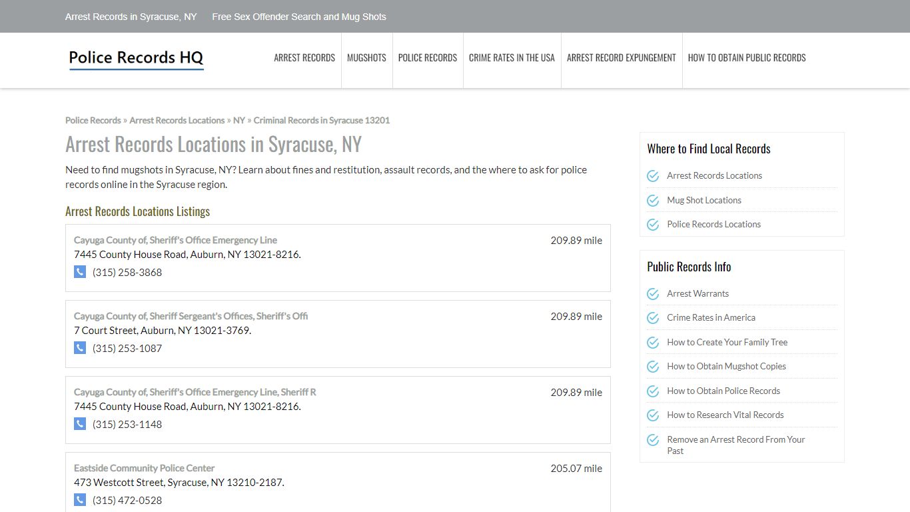Open the Police Records HQ logo
The height and width of the screenshot is (512, 910).
pos(136,59)
